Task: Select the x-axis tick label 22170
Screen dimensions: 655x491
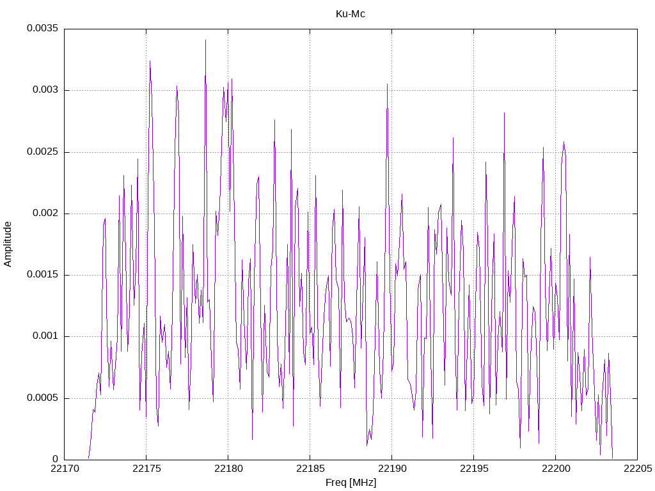Action: point(65,469)
